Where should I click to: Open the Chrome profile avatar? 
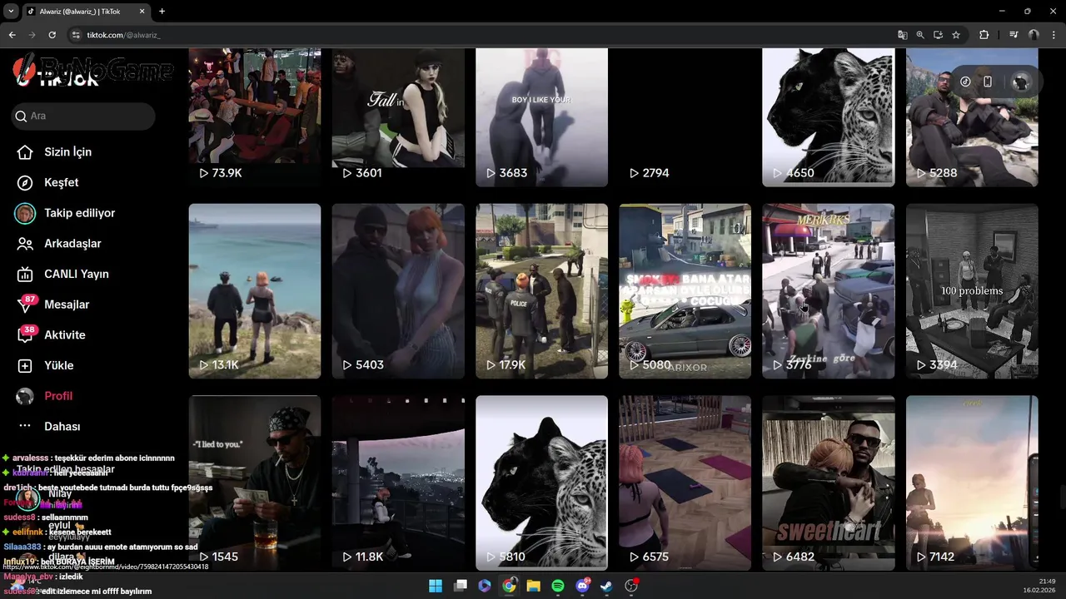click(x=1034, y=35)
